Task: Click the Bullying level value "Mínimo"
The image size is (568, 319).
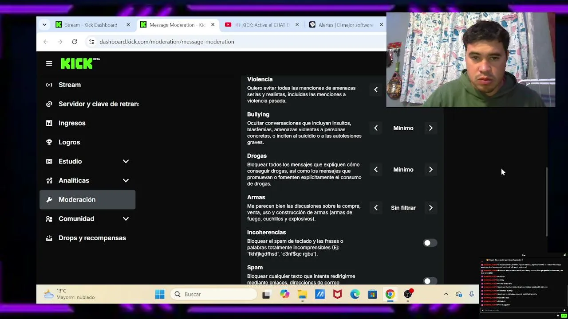Action: coord(403,128)
